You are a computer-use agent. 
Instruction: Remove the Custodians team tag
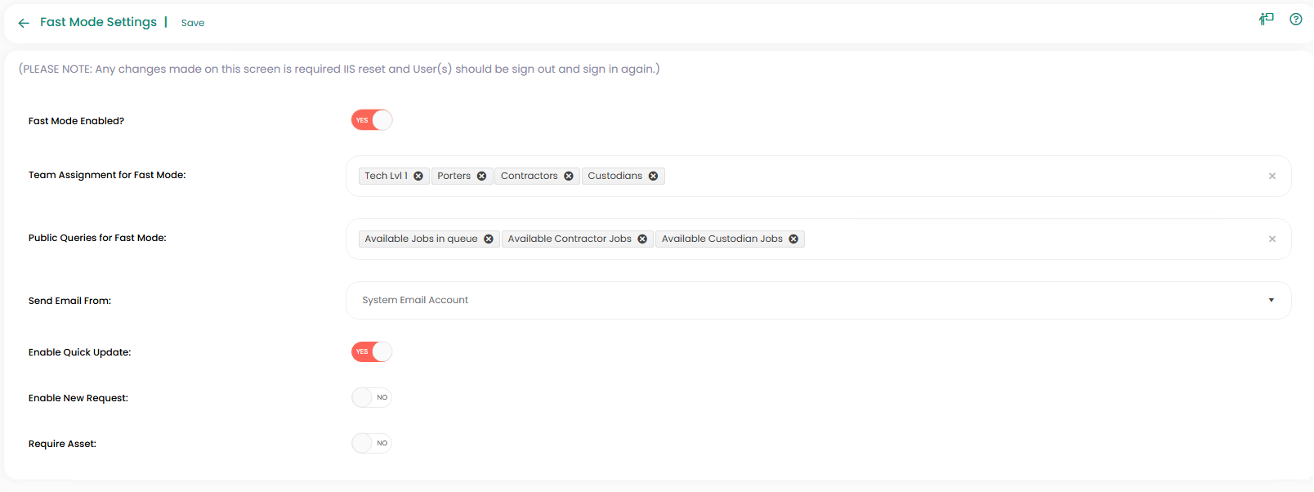(x=654, y=177)
